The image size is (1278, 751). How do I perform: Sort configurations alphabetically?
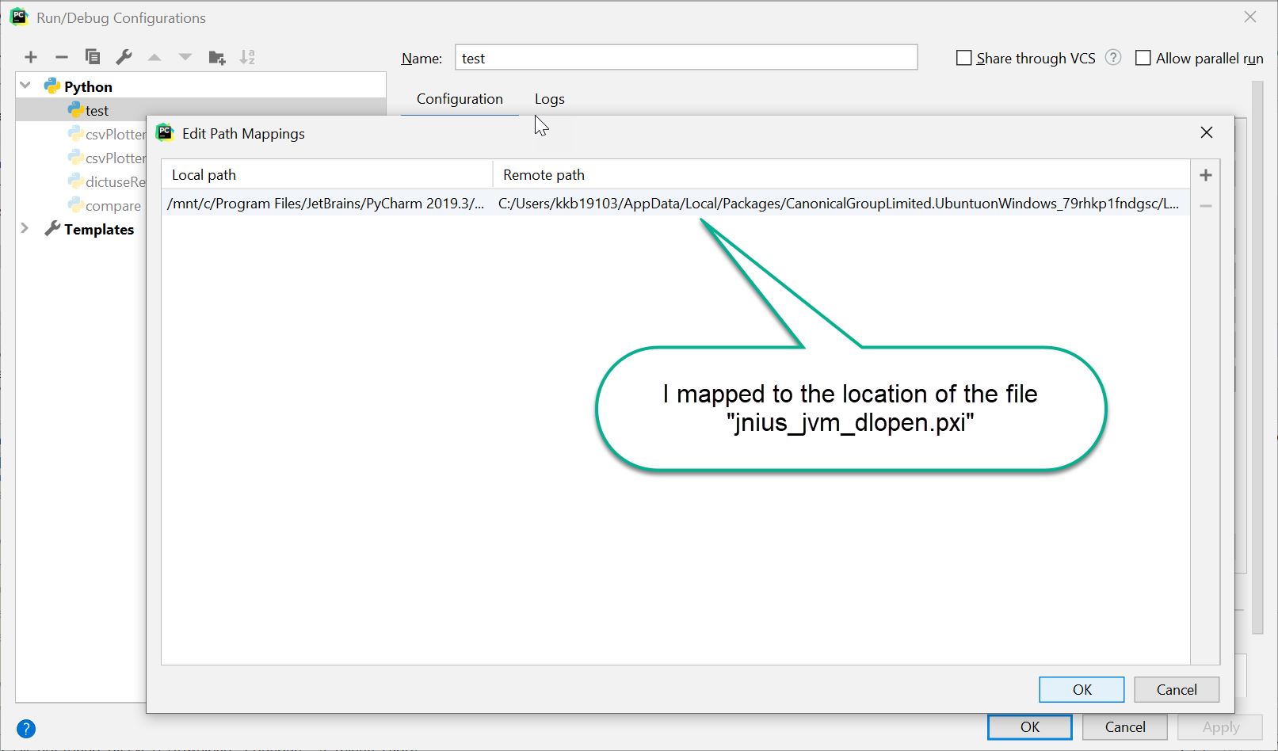coord(247,57)
